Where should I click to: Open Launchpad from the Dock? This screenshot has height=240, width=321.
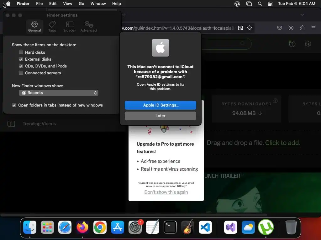point(47,227)
